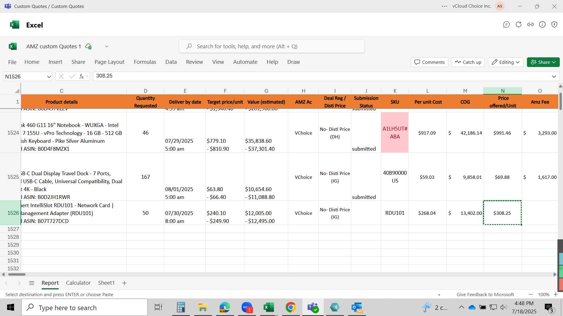Open the insert function fx icon
Screen dimensions: 563x316
(81, 76)
